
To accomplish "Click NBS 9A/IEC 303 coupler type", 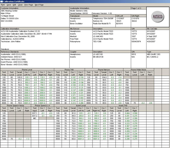I will pyautogui.click(x=153, y=54).
